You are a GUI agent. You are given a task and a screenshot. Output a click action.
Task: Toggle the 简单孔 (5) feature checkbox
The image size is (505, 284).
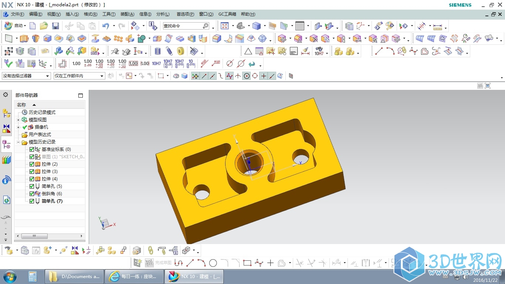[32, 186]
